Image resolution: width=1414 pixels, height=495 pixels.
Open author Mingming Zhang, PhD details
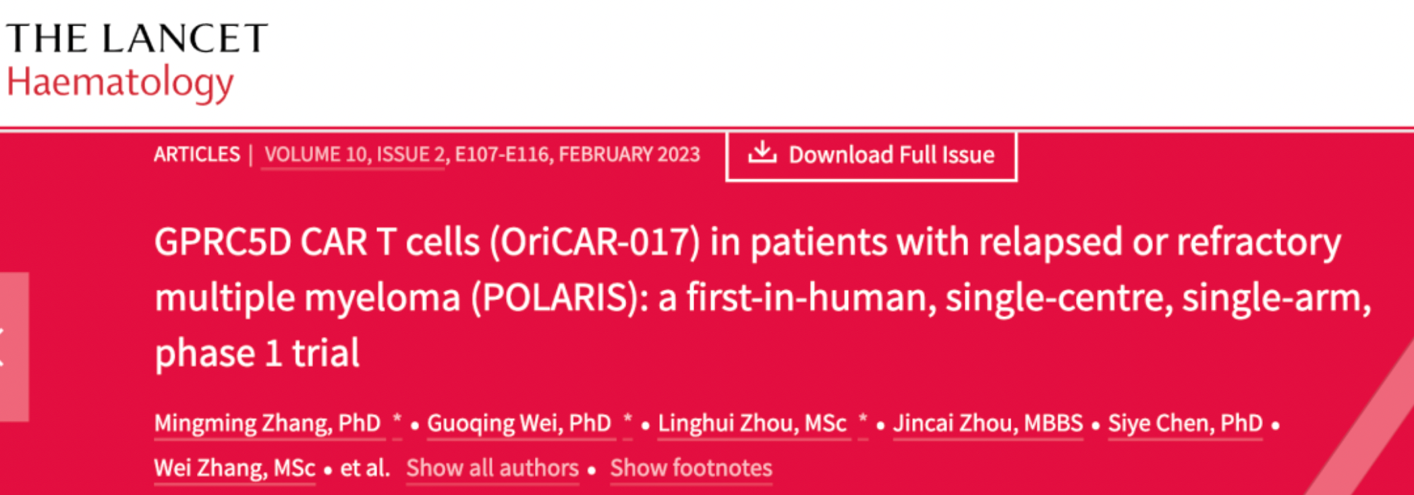(x=268, y=424)
